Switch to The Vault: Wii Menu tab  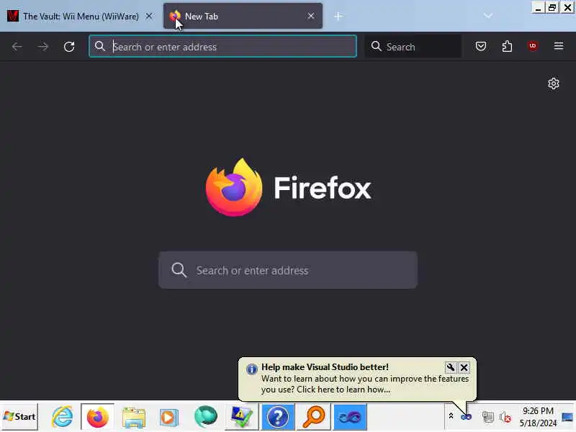click(80, 16)
